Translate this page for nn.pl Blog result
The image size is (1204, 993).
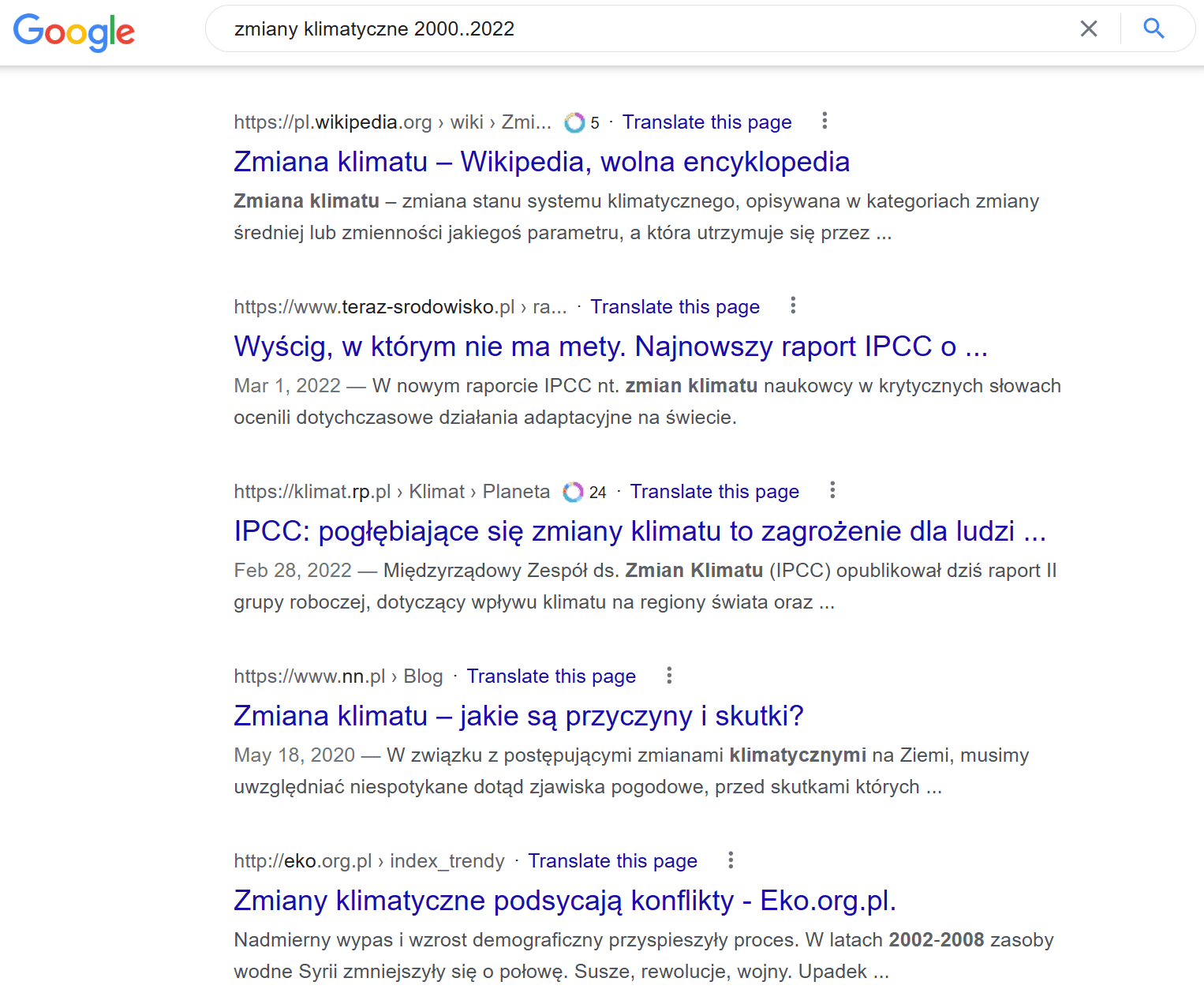pos(552,676)
